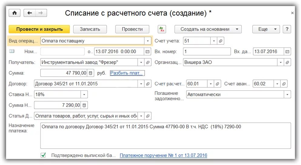Expand Получатель dropdown arrow
The image size is (301, 165).
[141, 62]
